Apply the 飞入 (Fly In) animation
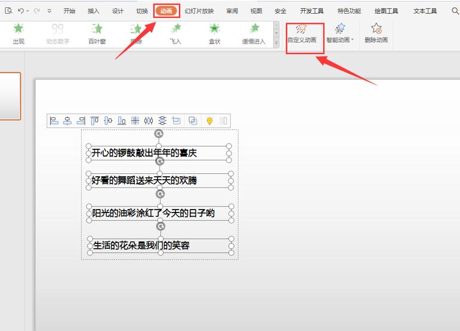Image resolution: width=460 pixels, height=331 pixels. point(175,34)
